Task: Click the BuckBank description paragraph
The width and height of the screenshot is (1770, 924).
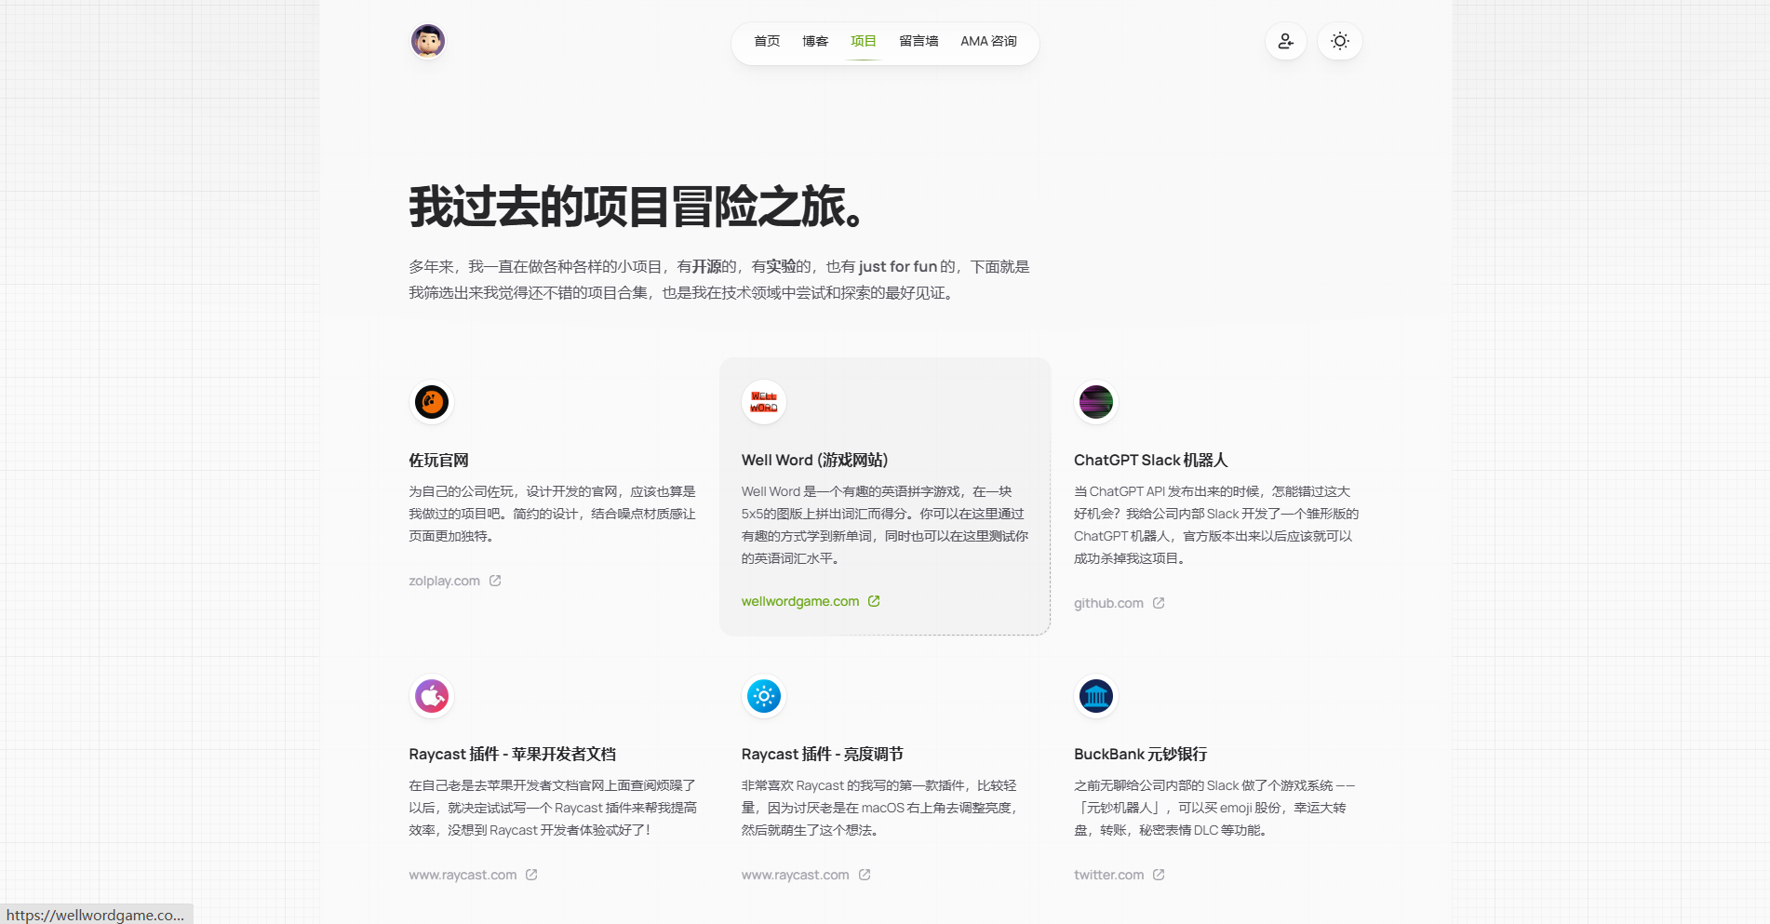Action: (1214, 808)
